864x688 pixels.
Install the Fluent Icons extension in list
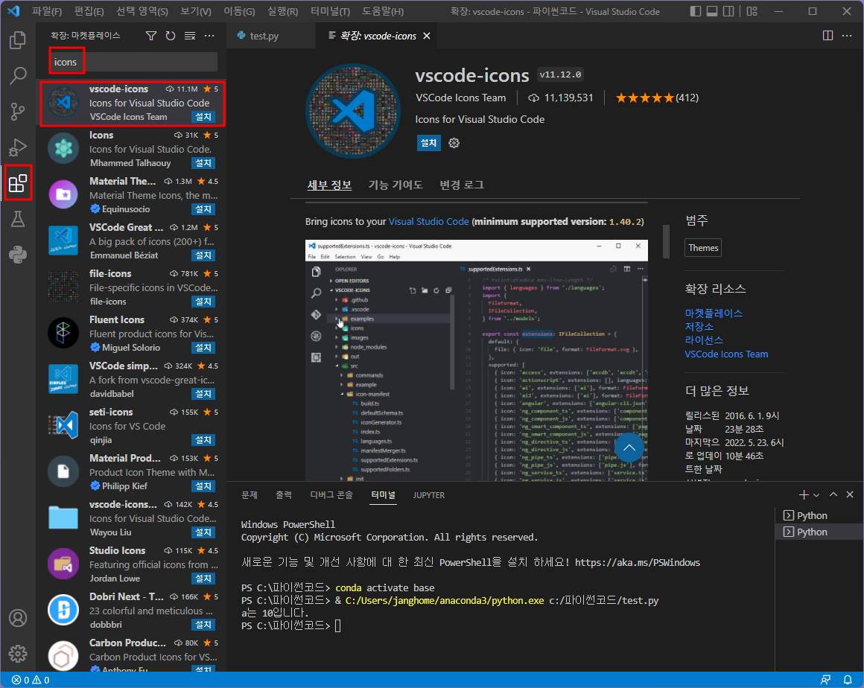coord(203,348)
